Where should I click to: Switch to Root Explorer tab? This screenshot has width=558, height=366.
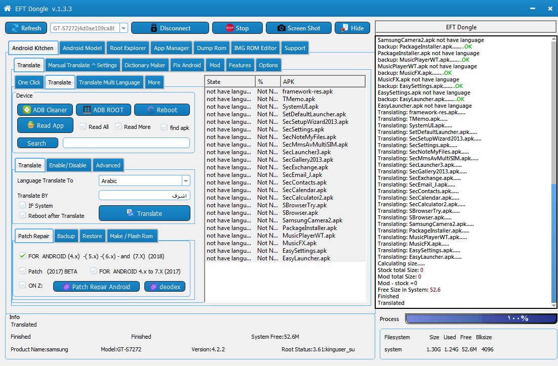(x=128, y=48)
